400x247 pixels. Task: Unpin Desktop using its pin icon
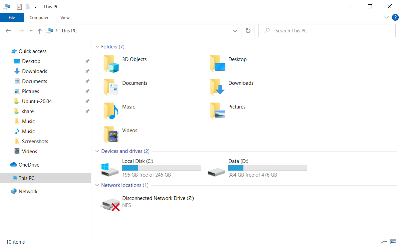pyautogui.click(x=87, y=61)
